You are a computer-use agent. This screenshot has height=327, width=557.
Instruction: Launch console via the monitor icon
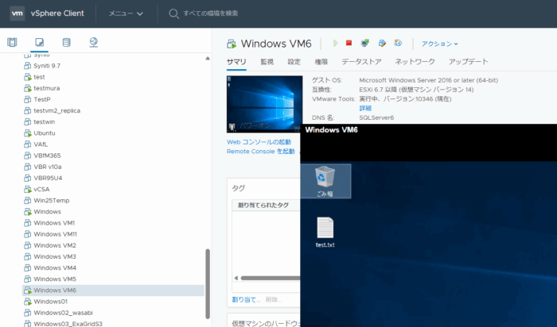(364, 44)
